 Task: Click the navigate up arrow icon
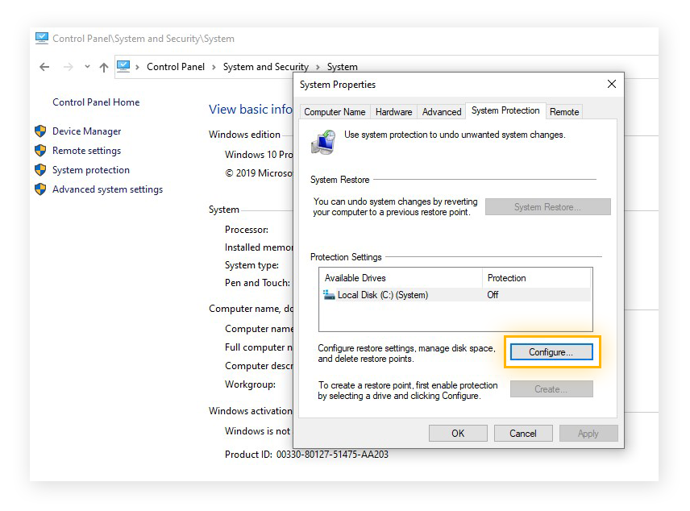coord(103,67)
